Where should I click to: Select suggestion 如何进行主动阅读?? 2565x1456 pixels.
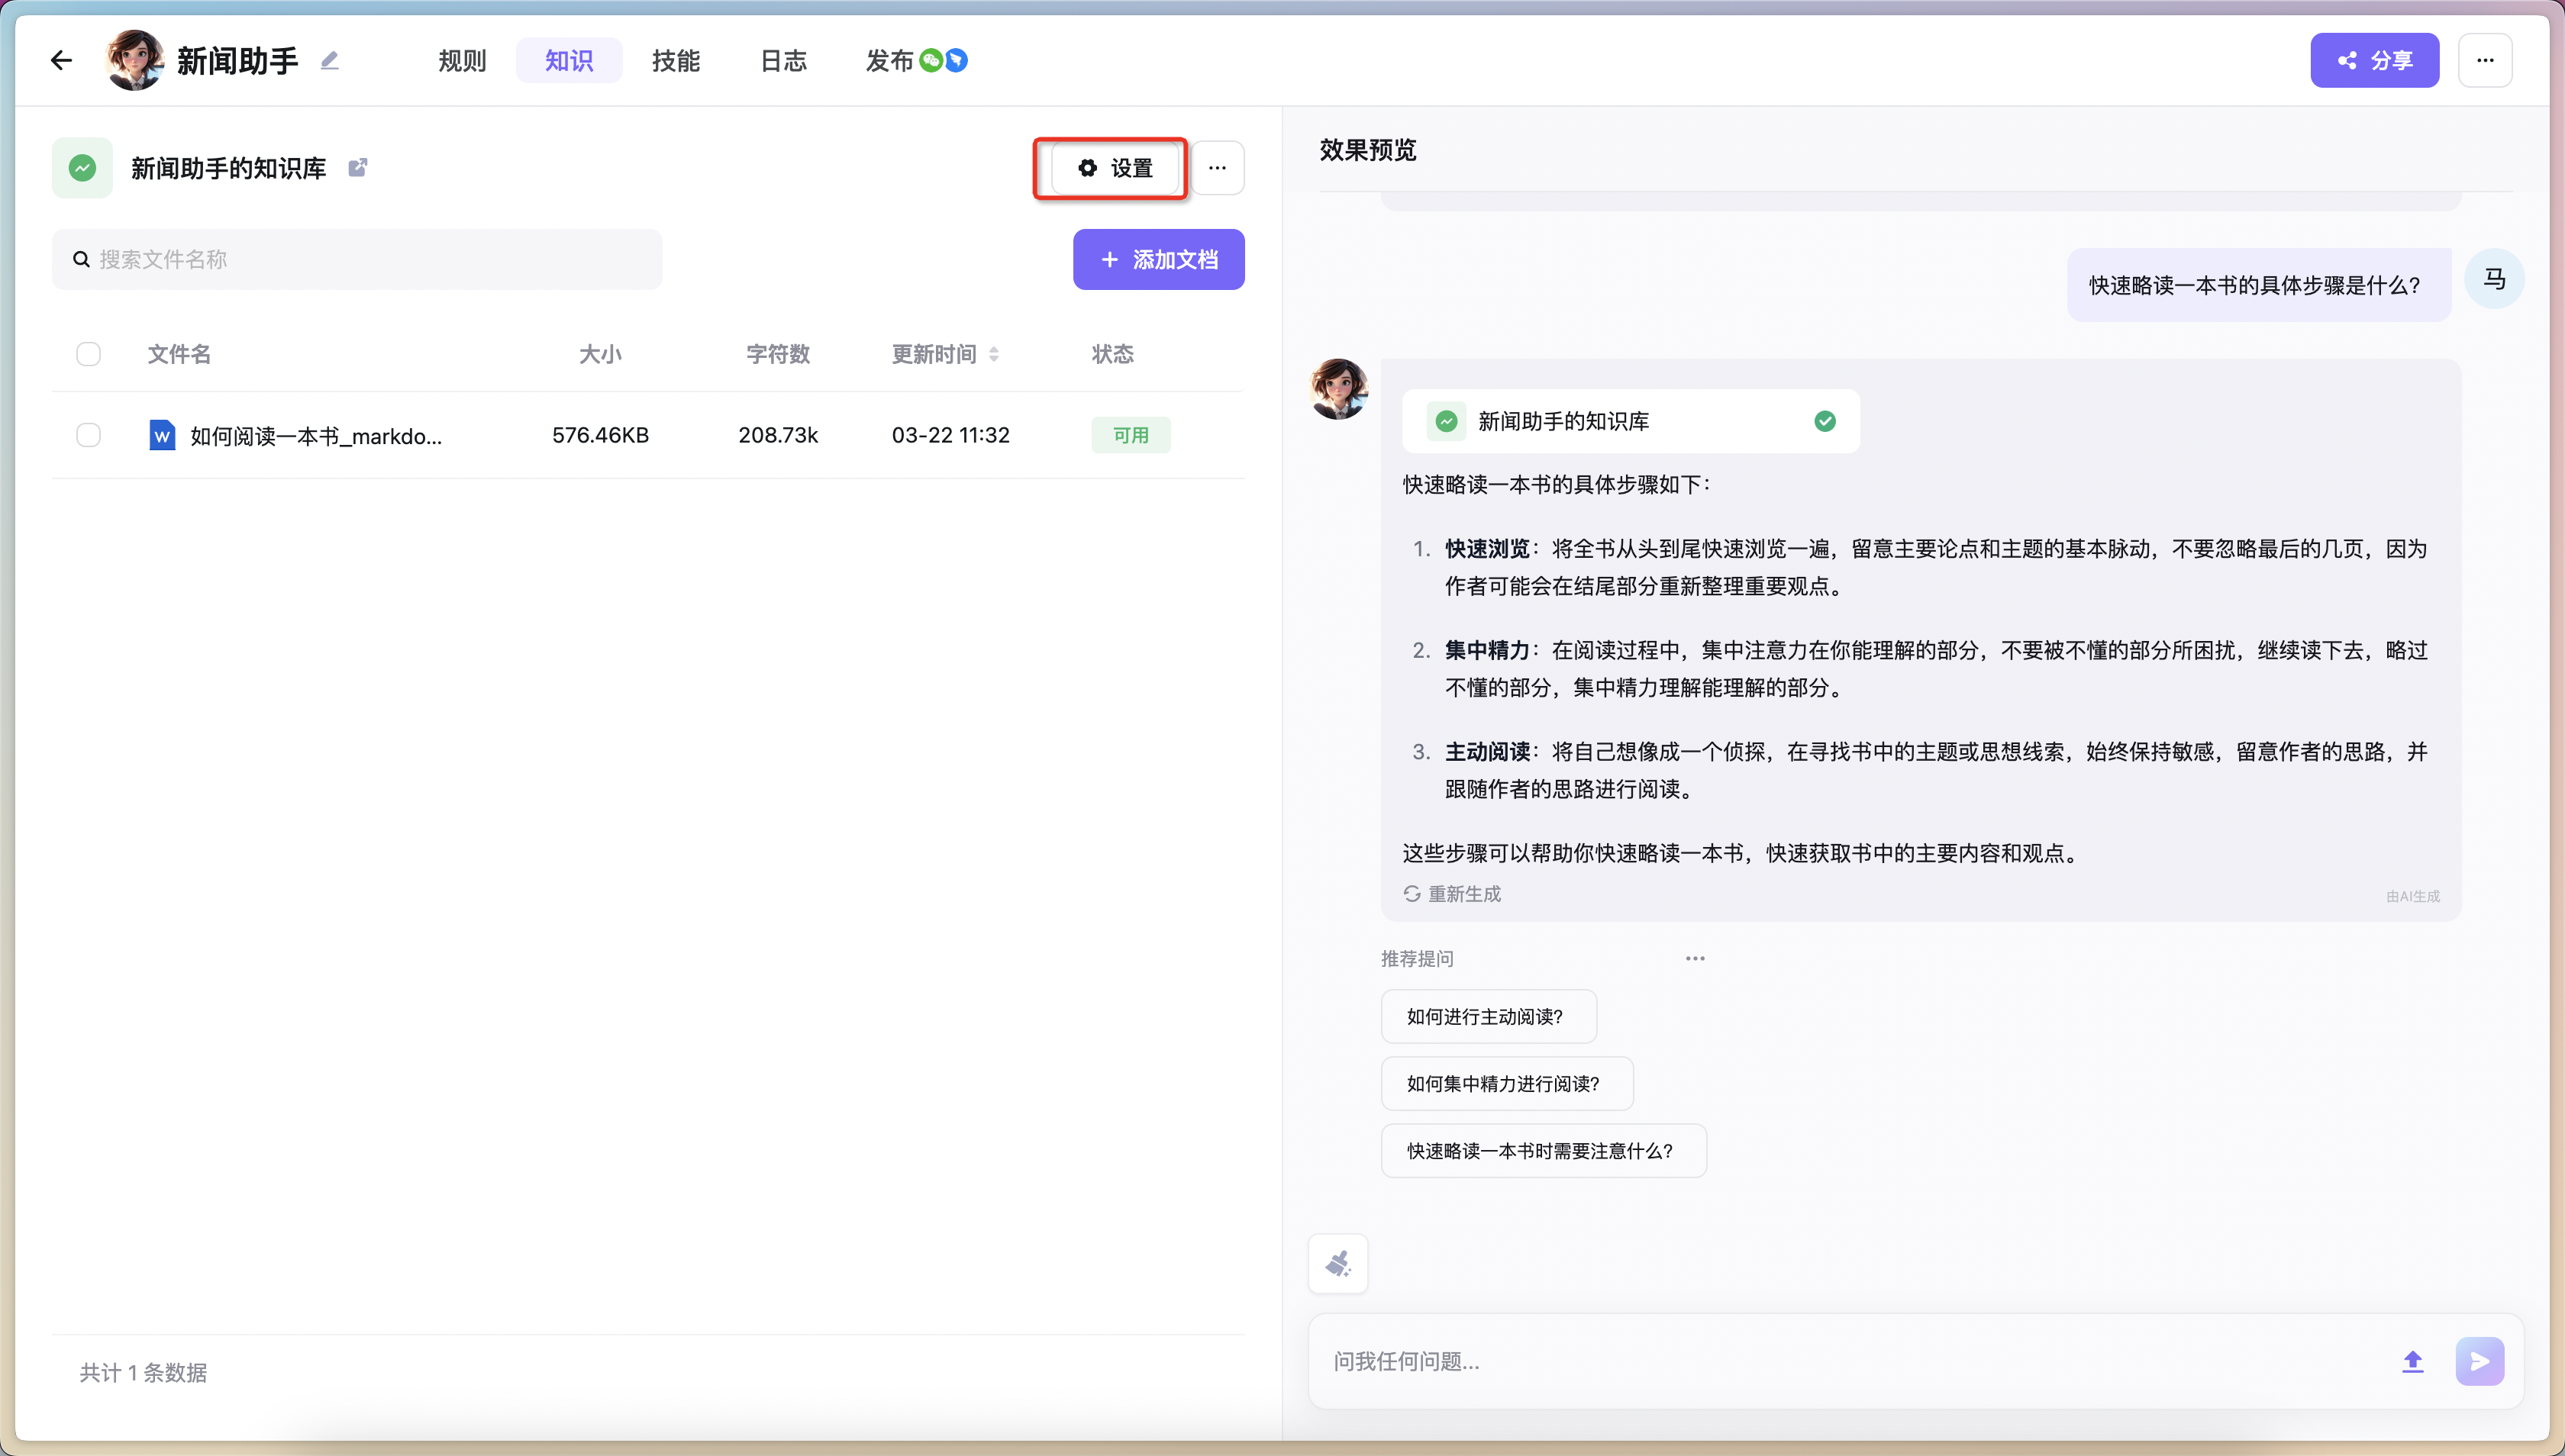tap(1489, 1017)
